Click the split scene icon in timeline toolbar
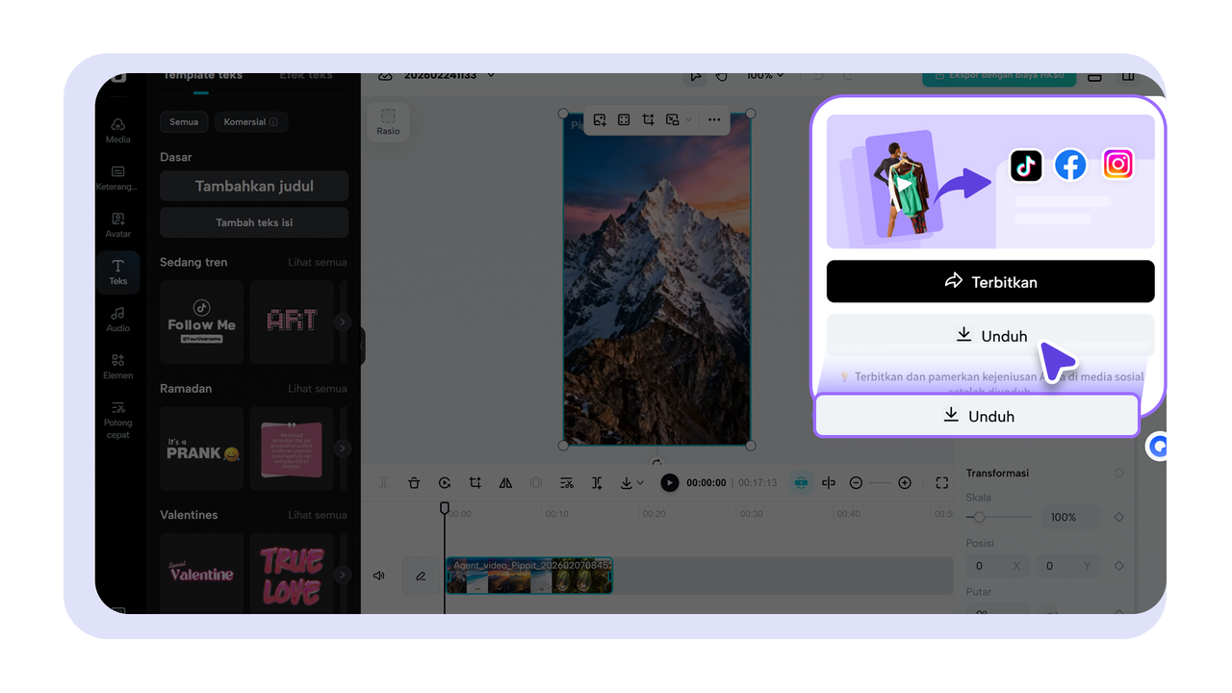Screen dimensions: 1232x693 click(x=597, y=483)
